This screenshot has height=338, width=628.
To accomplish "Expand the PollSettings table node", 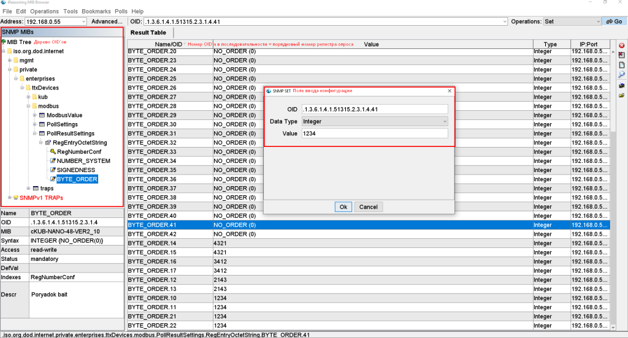I will point(35,124).
